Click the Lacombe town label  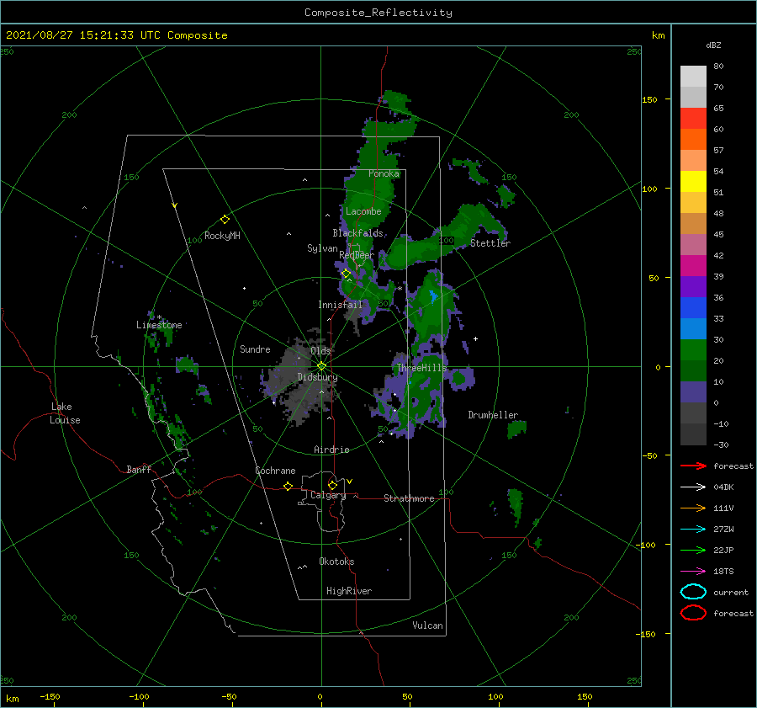click(363, 211)
